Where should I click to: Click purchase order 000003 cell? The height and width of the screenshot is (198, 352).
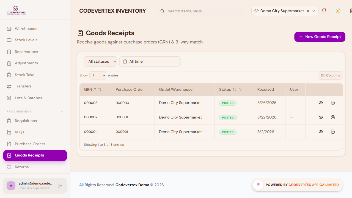(122, 103)
